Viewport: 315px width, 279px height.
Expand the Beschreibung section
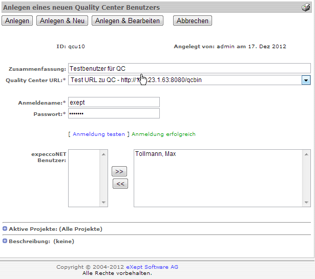(x=5, y=241)
